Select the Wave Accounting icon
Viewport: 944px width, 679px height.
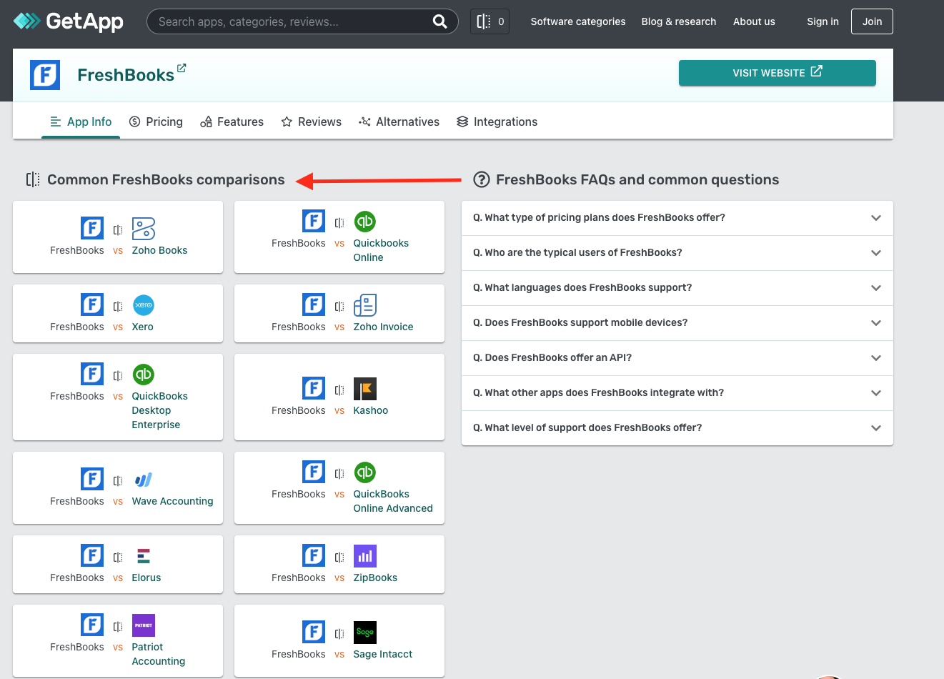143,479
